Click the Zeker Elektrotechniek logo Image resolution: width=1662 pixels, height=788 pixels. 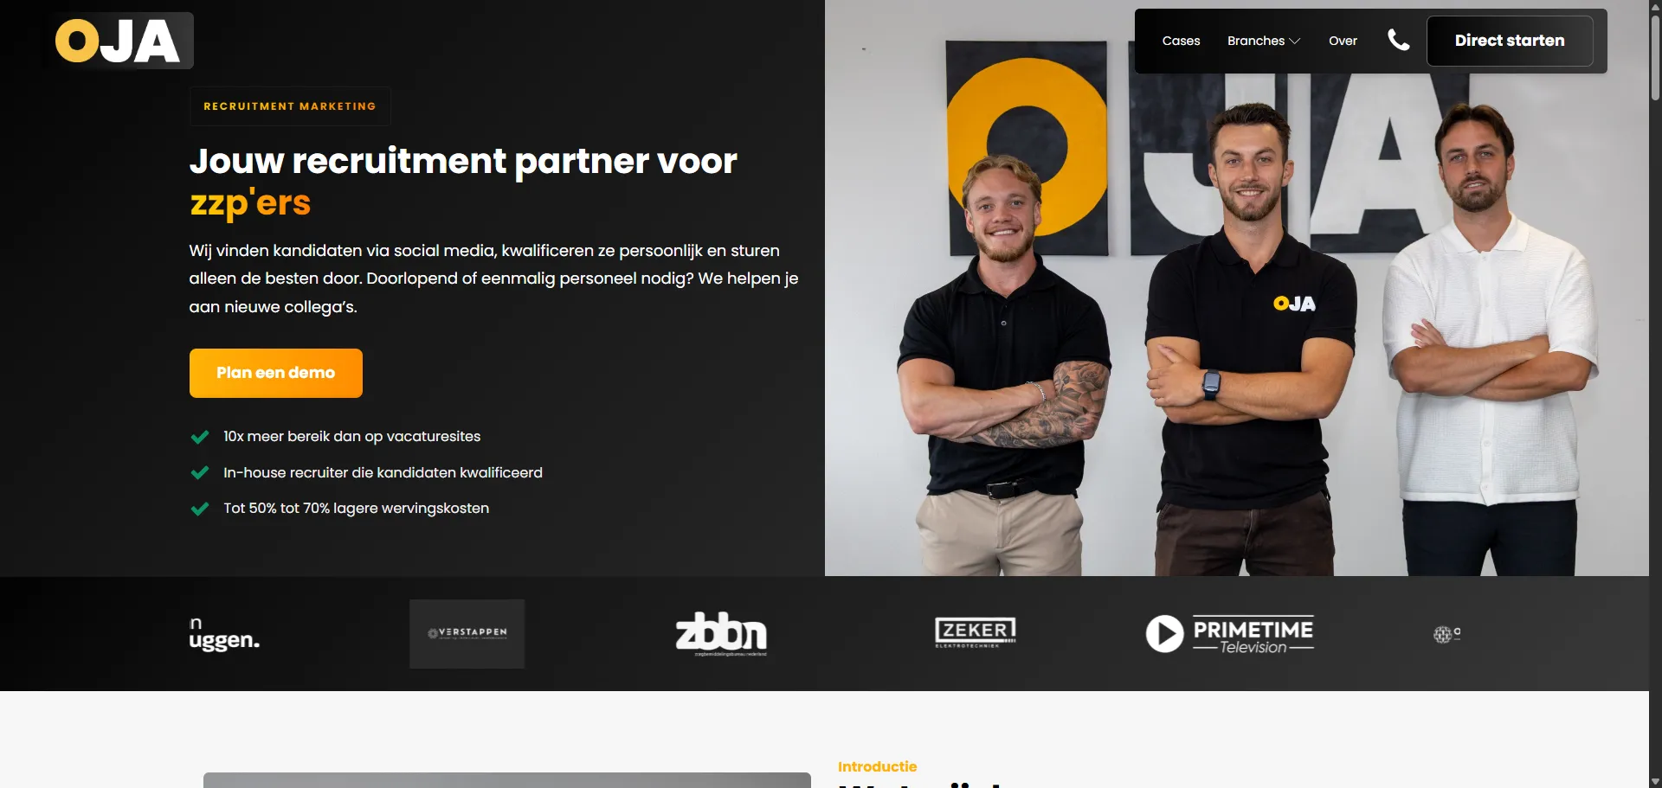pos(976,632)
